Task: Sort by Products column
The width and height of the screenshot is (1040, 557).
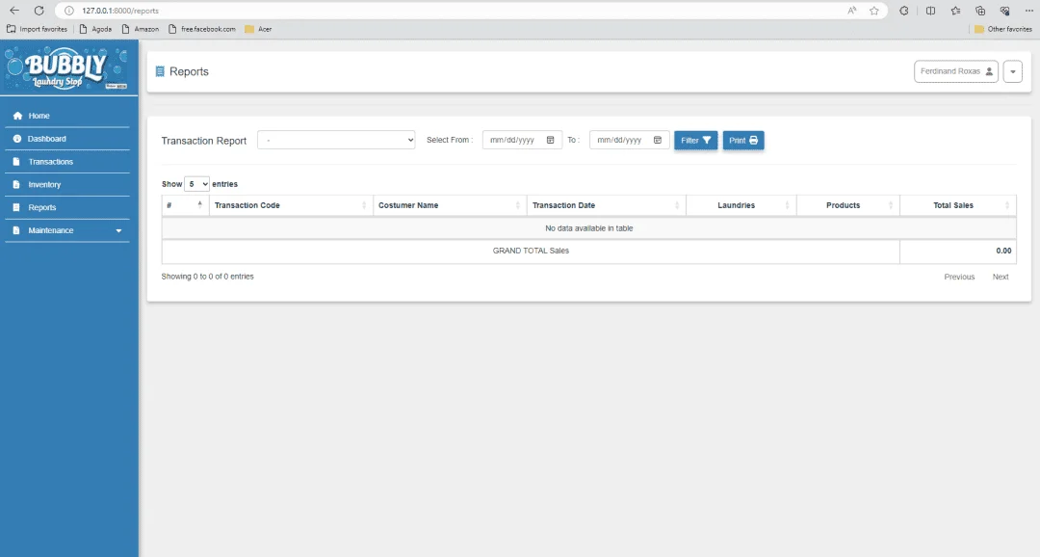Action: click(x=848, y=205)
